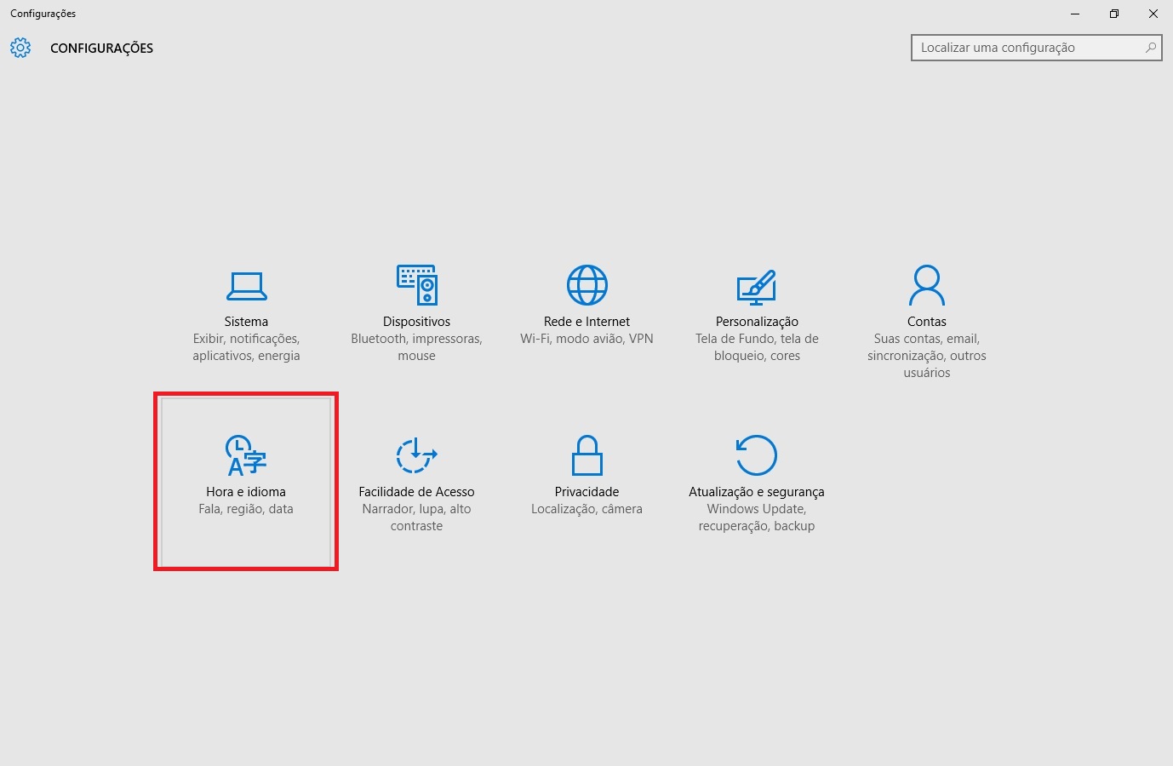The height and width of the screenshot is (766, 1173).
Task: Click the magnifier icon in search box
Action: click(x=1151, y=48)
